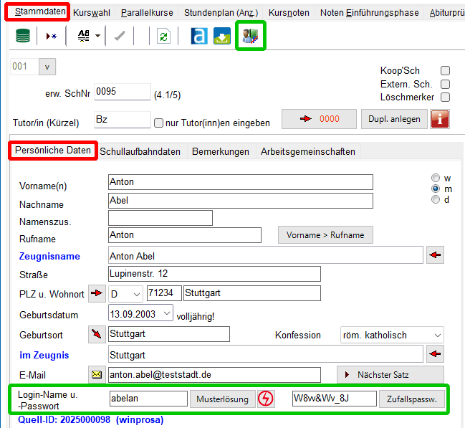Viewport: 465px width, 428px height.
Task: Click the download arrow toolbar icon
Action: (222, 37)
